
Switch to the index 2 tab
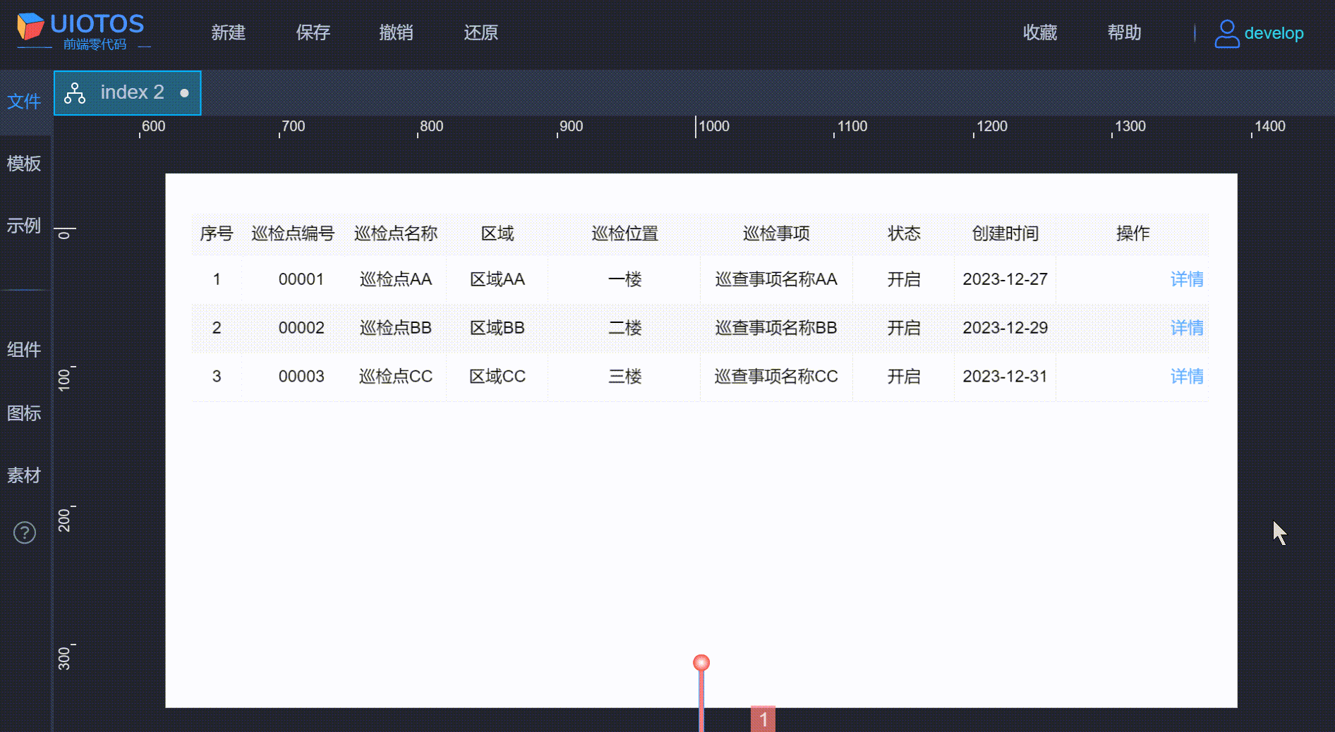pos(132,92)
